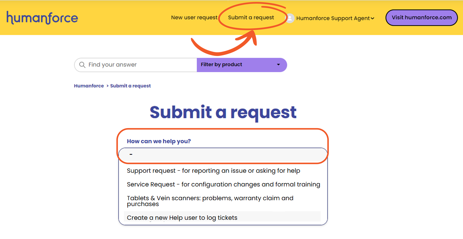The height and width of the screenshot is (239, 463).
Task: Click the Visit humanforce.com button
Action: [421, 18]
